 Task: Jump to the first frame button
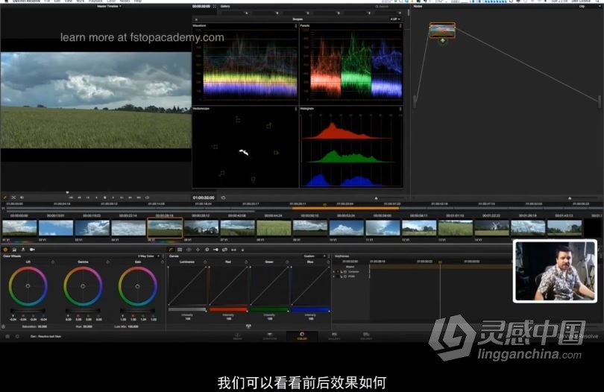point(71,197)
